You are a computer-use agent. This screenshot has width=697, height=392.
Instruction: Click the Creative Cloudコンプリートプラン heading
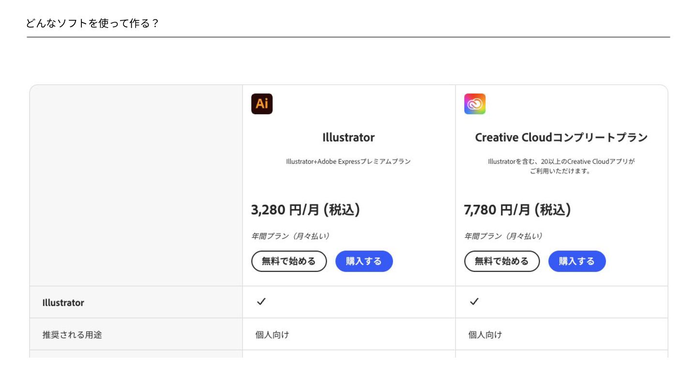(561, 137)
